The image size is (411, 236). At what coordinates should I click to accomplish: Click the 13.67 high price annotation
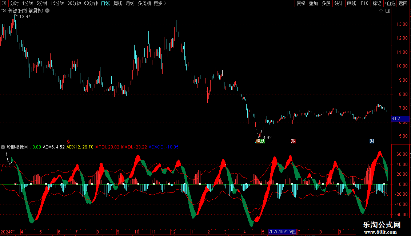25,17
